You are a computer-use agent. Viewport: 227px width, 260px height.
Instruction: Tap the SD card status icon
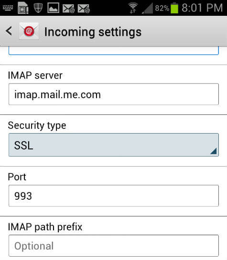pos(23,8)
